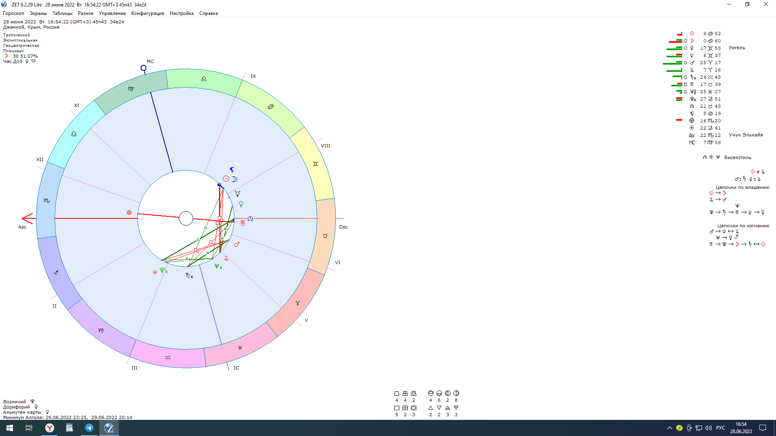Viewport: 776px width, 436px height.
Task: Open the Таблицы menu
Action: pyautogui.click(x=62, y=13)
